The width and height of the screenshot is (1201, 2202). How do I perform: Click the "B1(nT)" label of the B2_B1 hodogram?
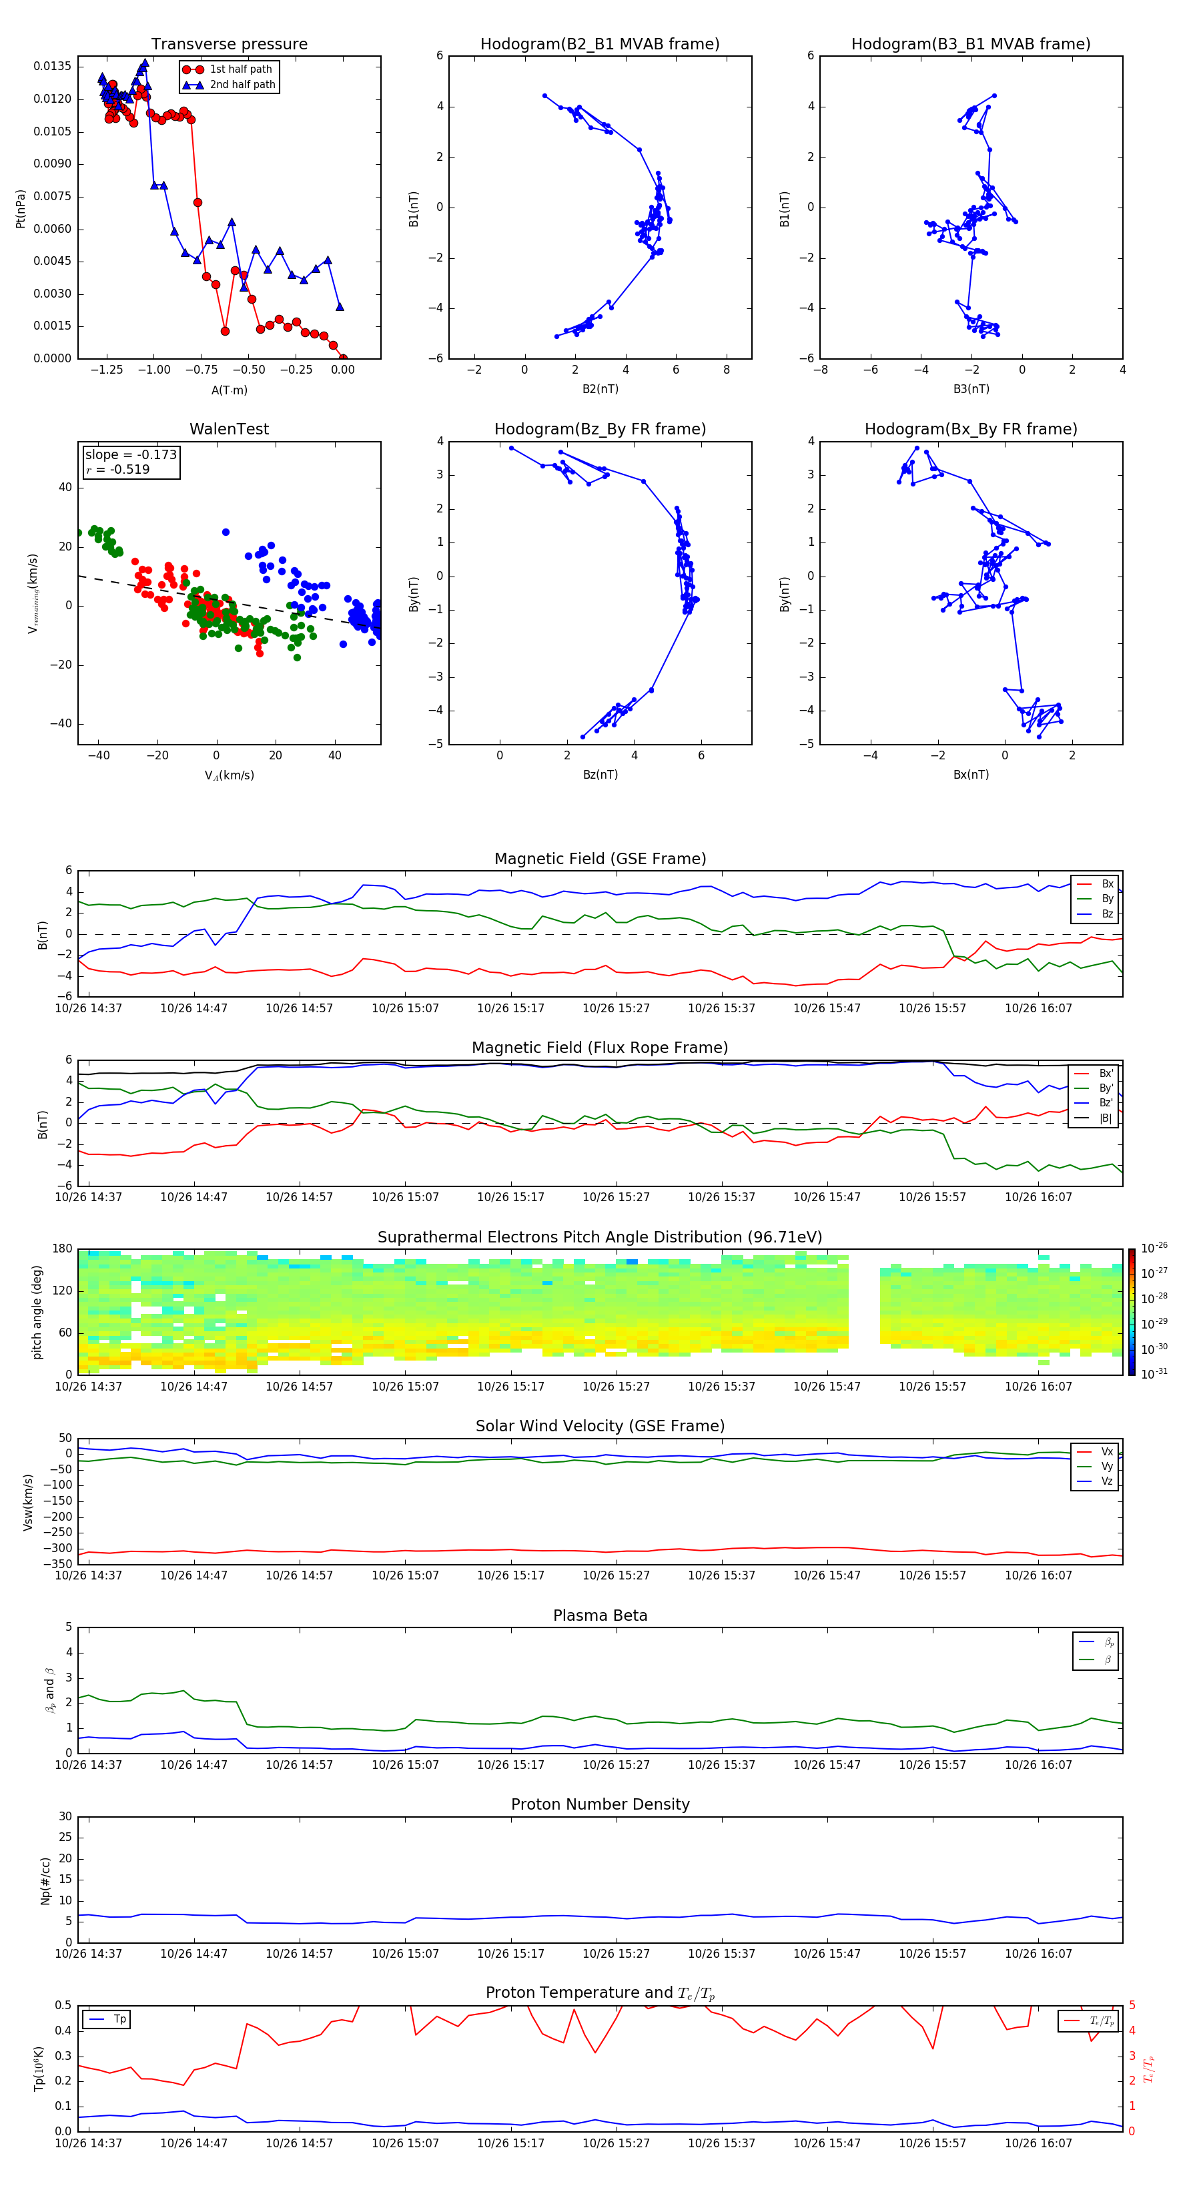click(414, 209)
